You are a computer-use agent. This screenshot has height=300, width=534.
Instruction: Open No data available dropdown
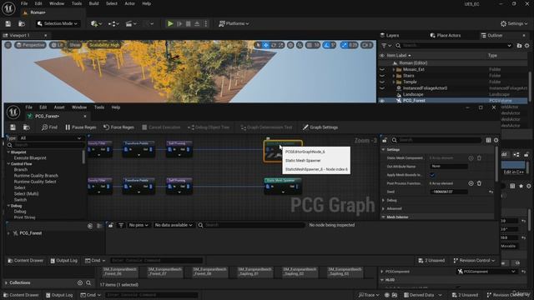pyautogui.click(x=174, y=225)
